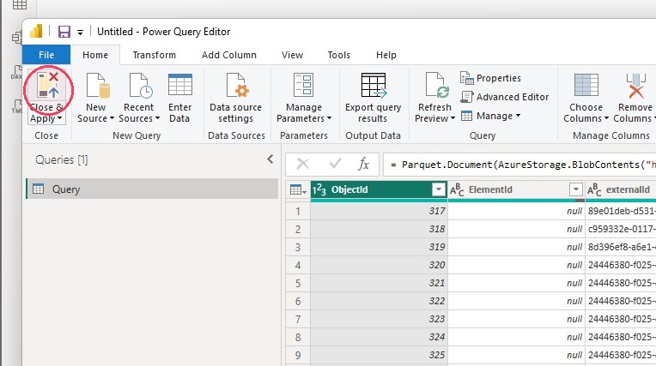This screenshot has height=366, width=656.
Task: Click inside the formula bar
Action: (519, 165)
